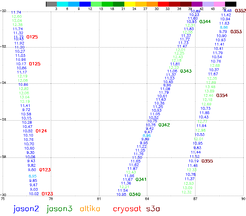Click the value 12.82
Screen dimensions: 246x216
(24, 89)
